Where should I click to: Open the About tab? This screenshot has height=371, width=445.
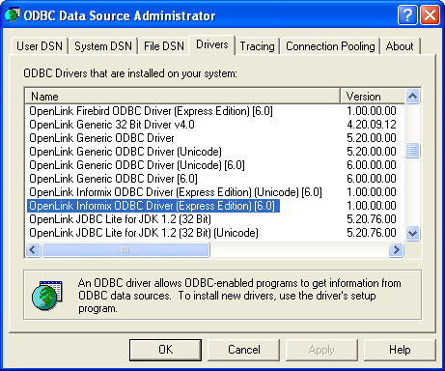click(400, 46)
